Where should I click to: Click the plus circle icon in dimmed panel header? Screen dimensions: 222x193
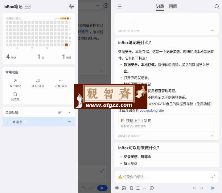106,6
